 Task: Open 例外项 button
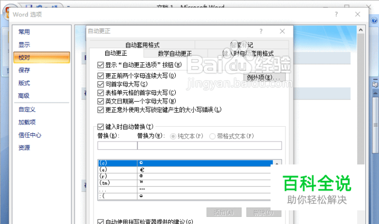265,78
